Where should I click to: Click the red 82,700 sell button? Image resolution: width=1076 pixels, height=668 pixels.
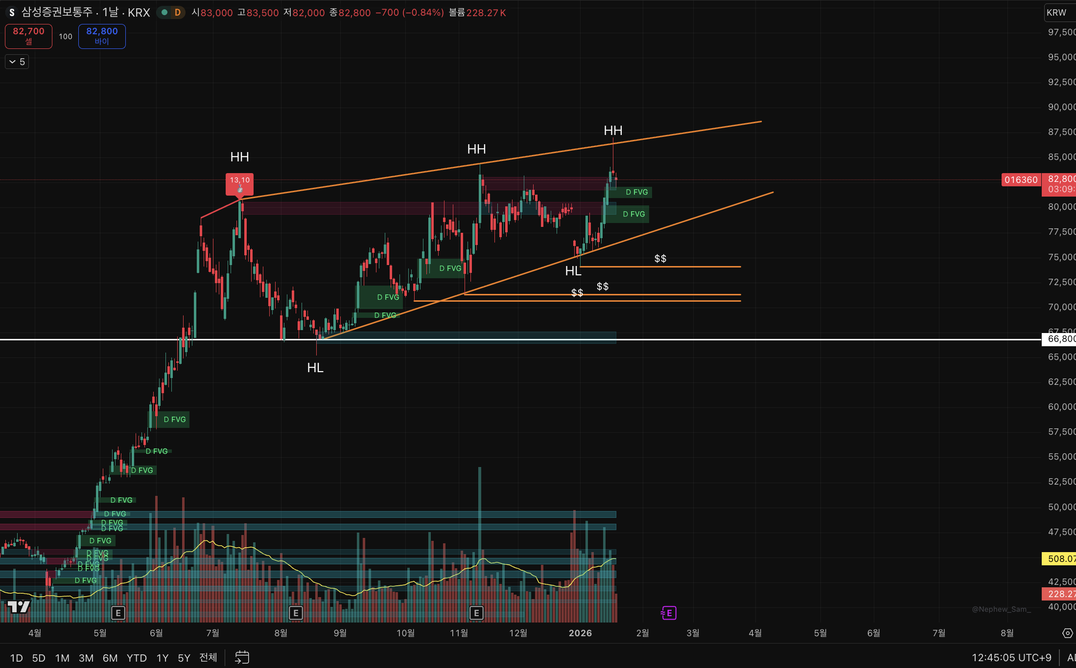[28, 36]
